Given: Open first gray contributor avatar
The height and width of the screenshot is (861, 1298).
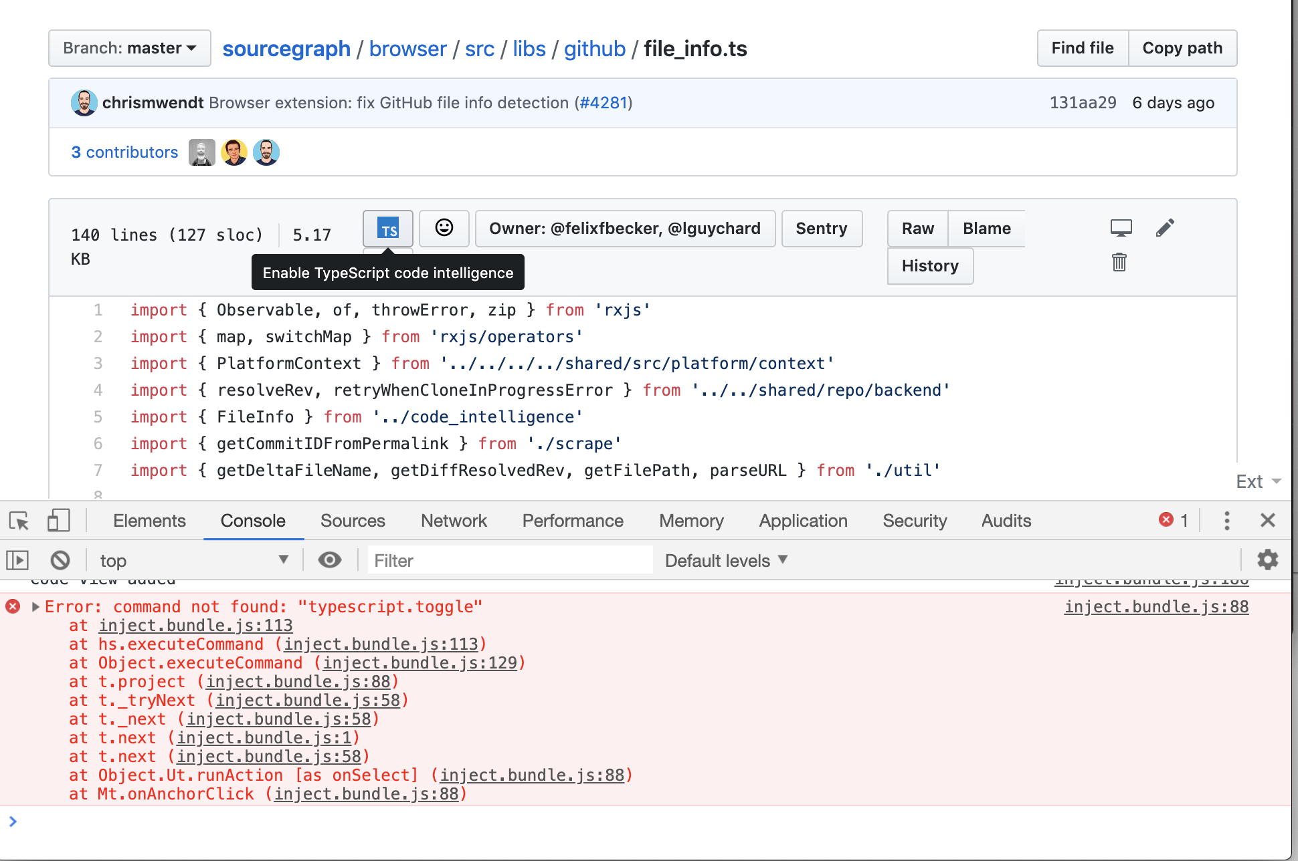Looking at the screenshot, I should point(201,152).
